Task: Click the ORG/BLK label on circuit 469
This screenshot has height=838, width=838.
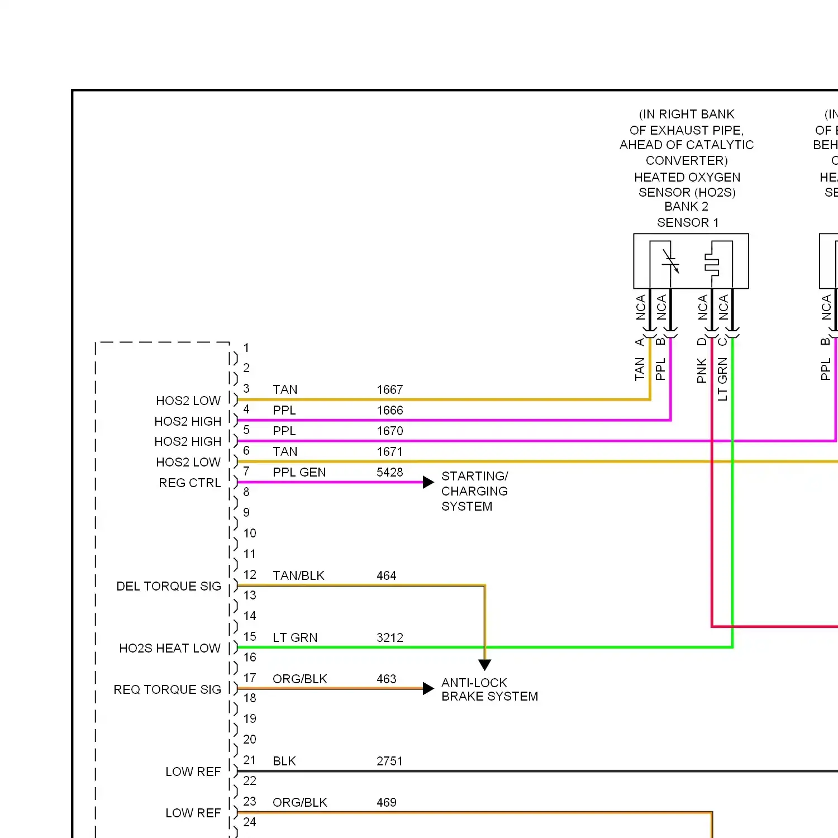Action: (x=300, y=802)
